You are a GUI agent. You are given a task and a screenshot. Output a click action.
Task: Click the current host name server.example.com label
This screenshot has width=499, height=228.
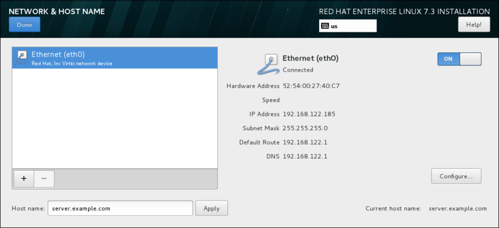pyautogui.click(x=458, y=209)
